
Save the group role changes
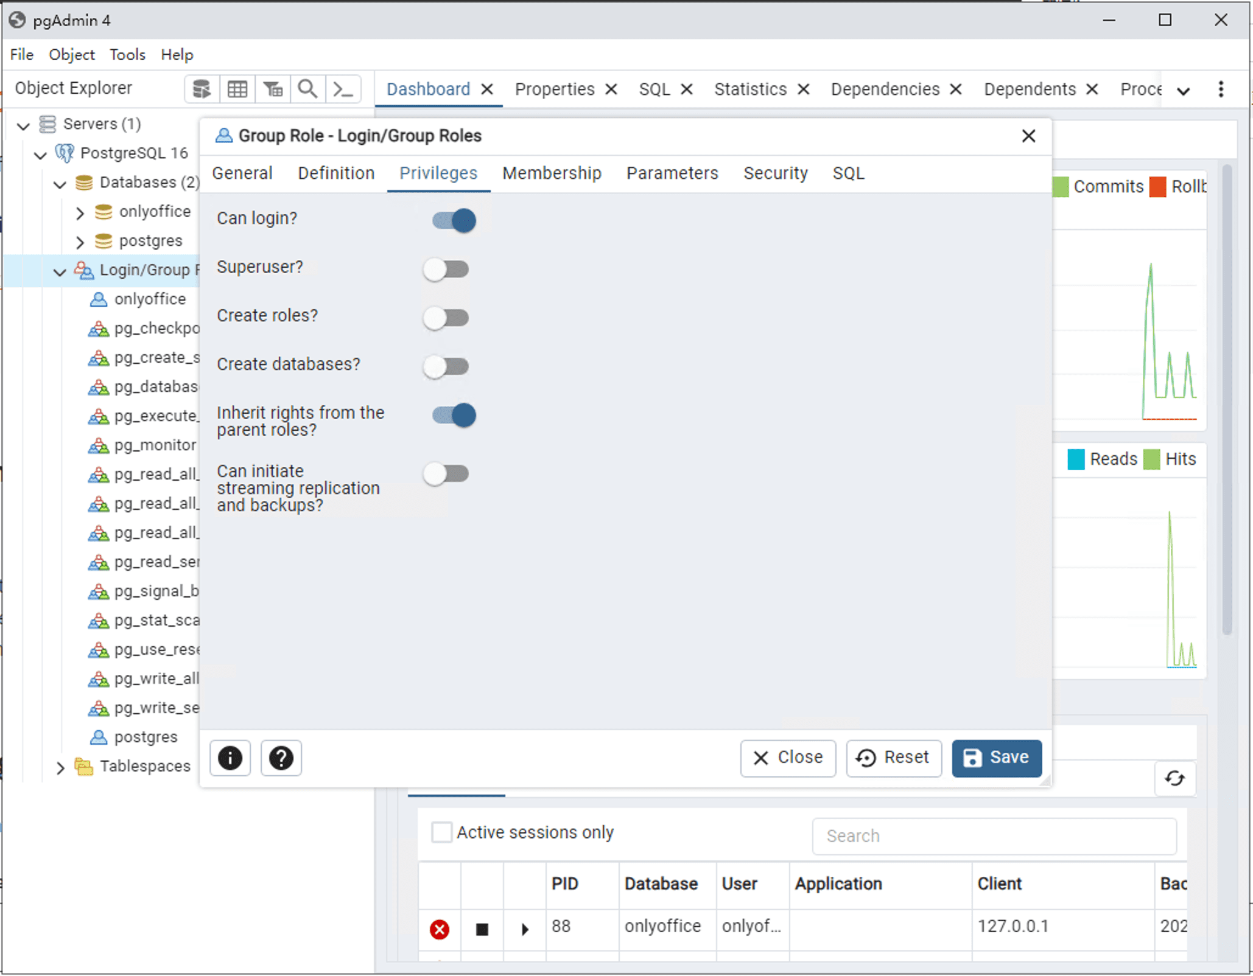(x=996, y=758)
